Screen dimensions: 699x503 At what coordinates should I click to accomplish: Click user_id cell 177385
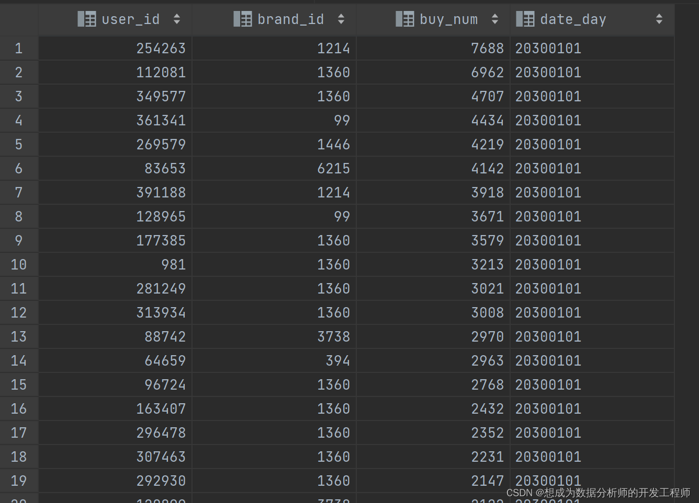pyautogui.click(x=115, y=241)
